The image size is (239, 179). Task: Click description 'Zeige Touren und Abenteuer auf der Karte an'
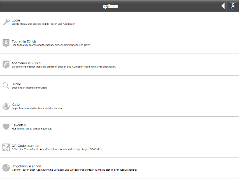click(x=38, y=108)
